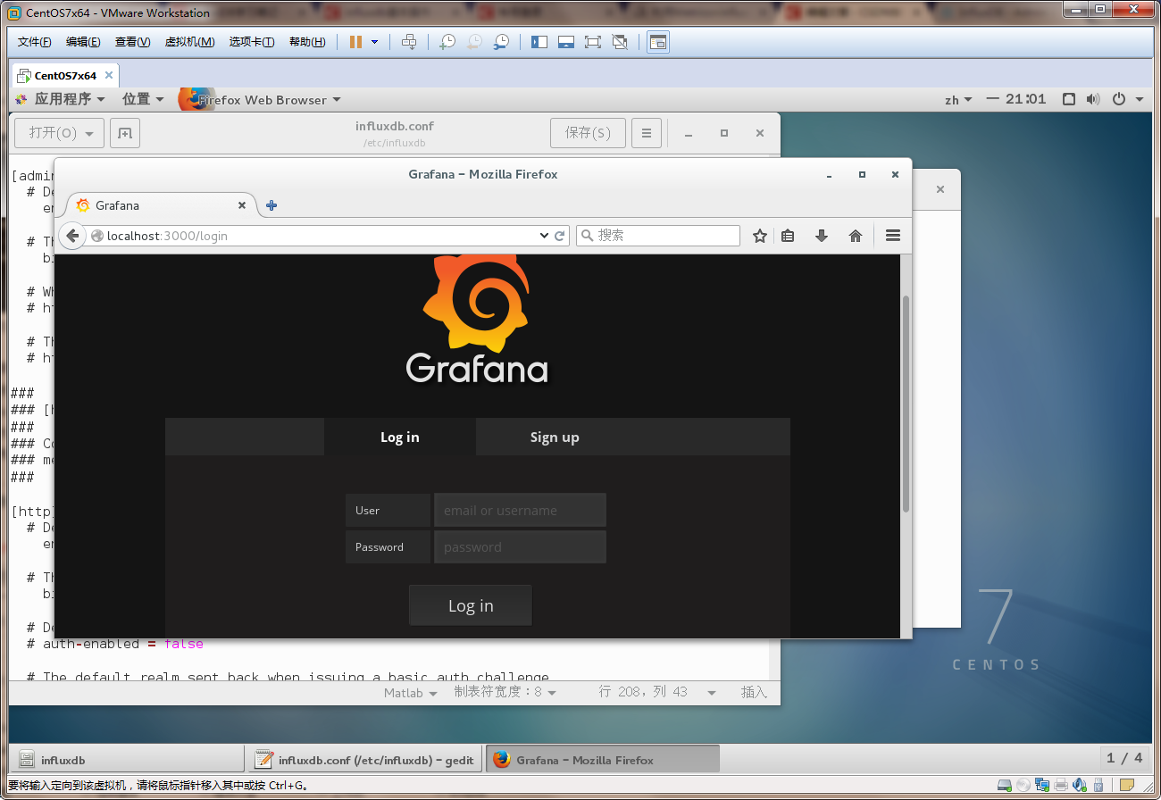Viewport: 1161px width, 800px height.
Task: Switch to the Grafana Sign up tab
Action: 555,437
